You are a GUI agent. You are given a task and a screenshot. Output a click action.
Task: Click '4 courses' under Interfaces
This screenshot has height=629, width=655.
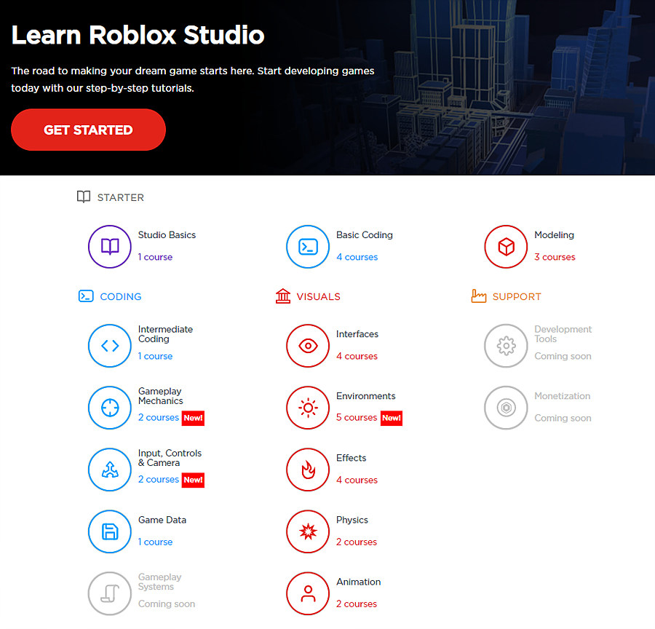coord(357,356)
